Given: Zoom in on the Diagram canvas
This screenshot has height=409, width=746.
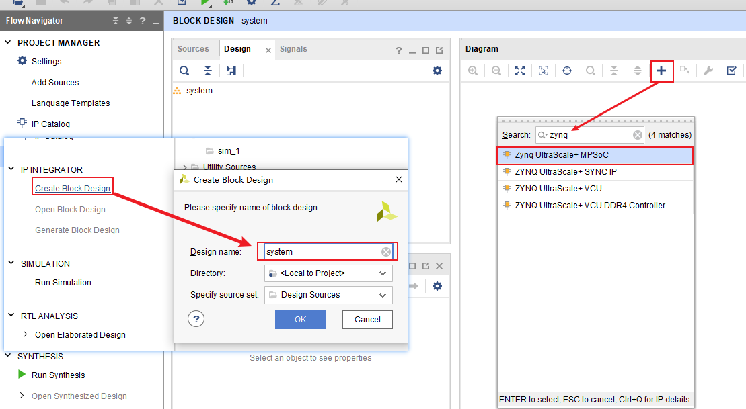Looking at the screenshot, I should tap(473, 71).
